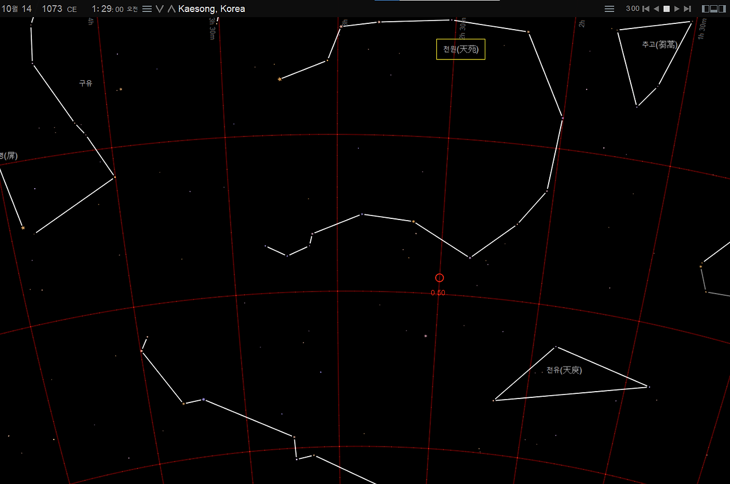Jump back one time step

[x=646, y=9]
